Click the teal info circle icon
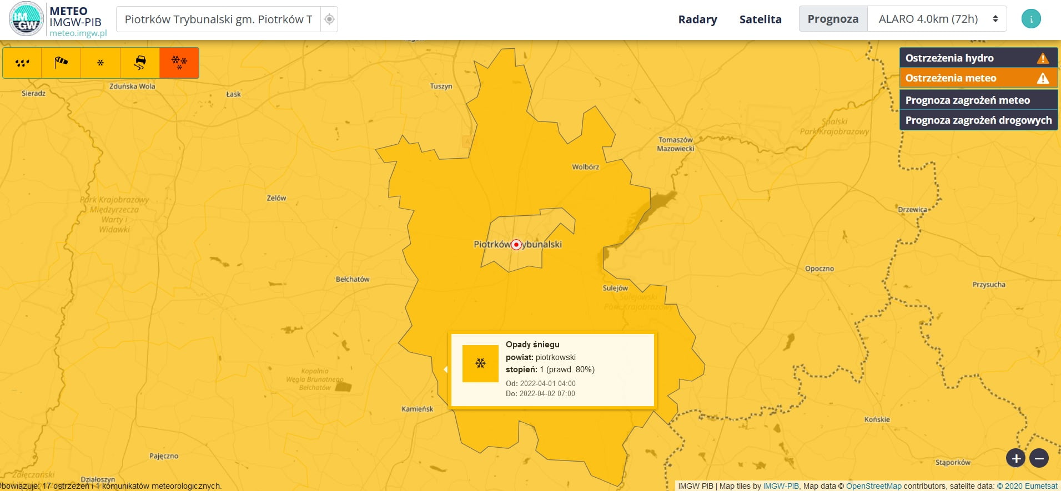Screen dimensions: 1061x491 1031,19
